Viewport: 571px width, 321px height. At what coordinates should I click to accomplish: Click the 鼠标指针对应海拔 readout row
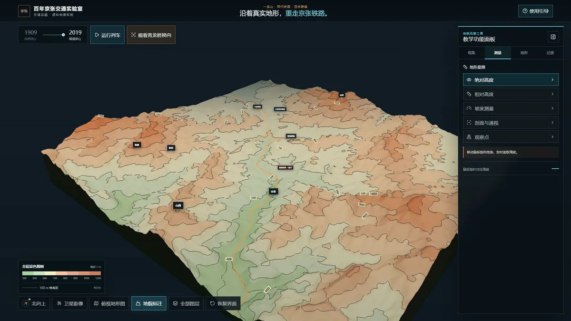511,169
